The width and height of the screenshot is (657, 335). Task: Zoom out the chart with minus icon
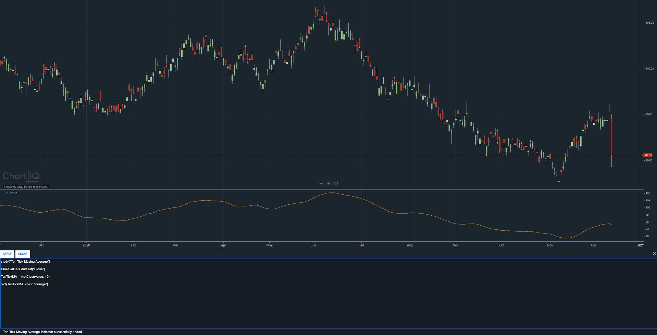(322, 183)
